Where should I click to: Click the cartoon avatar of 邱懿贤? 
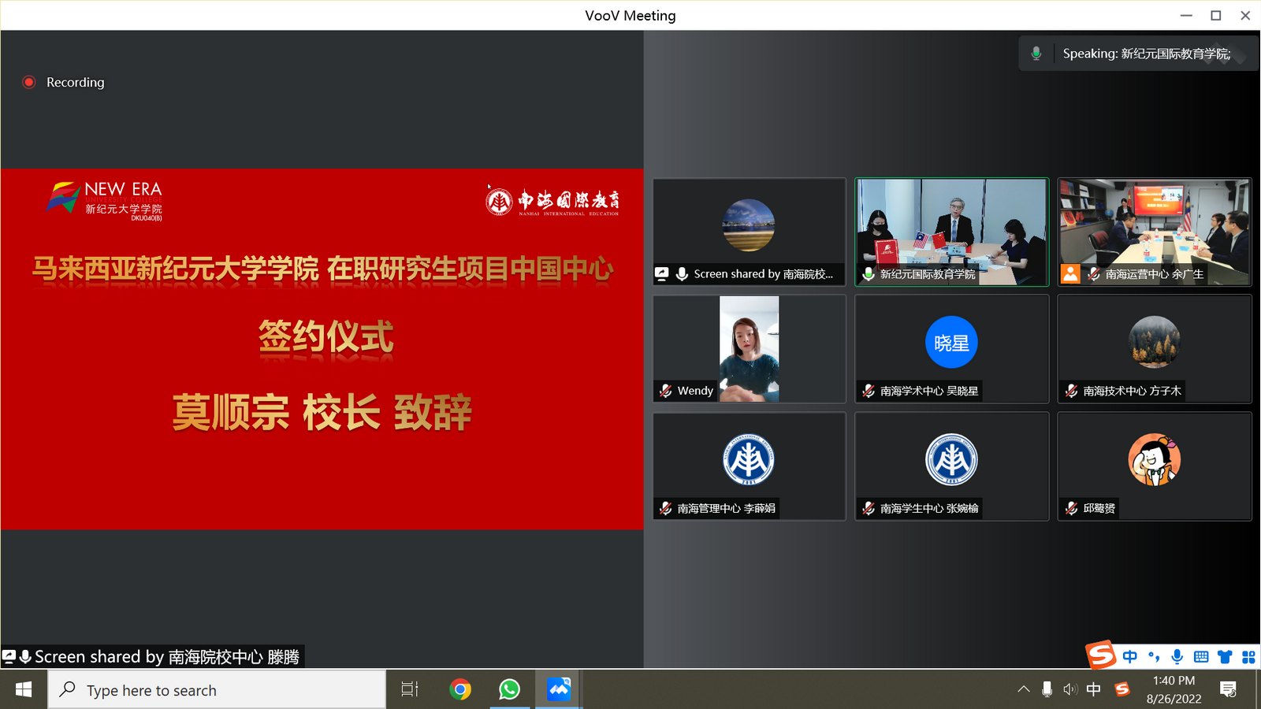point(1155,459)
